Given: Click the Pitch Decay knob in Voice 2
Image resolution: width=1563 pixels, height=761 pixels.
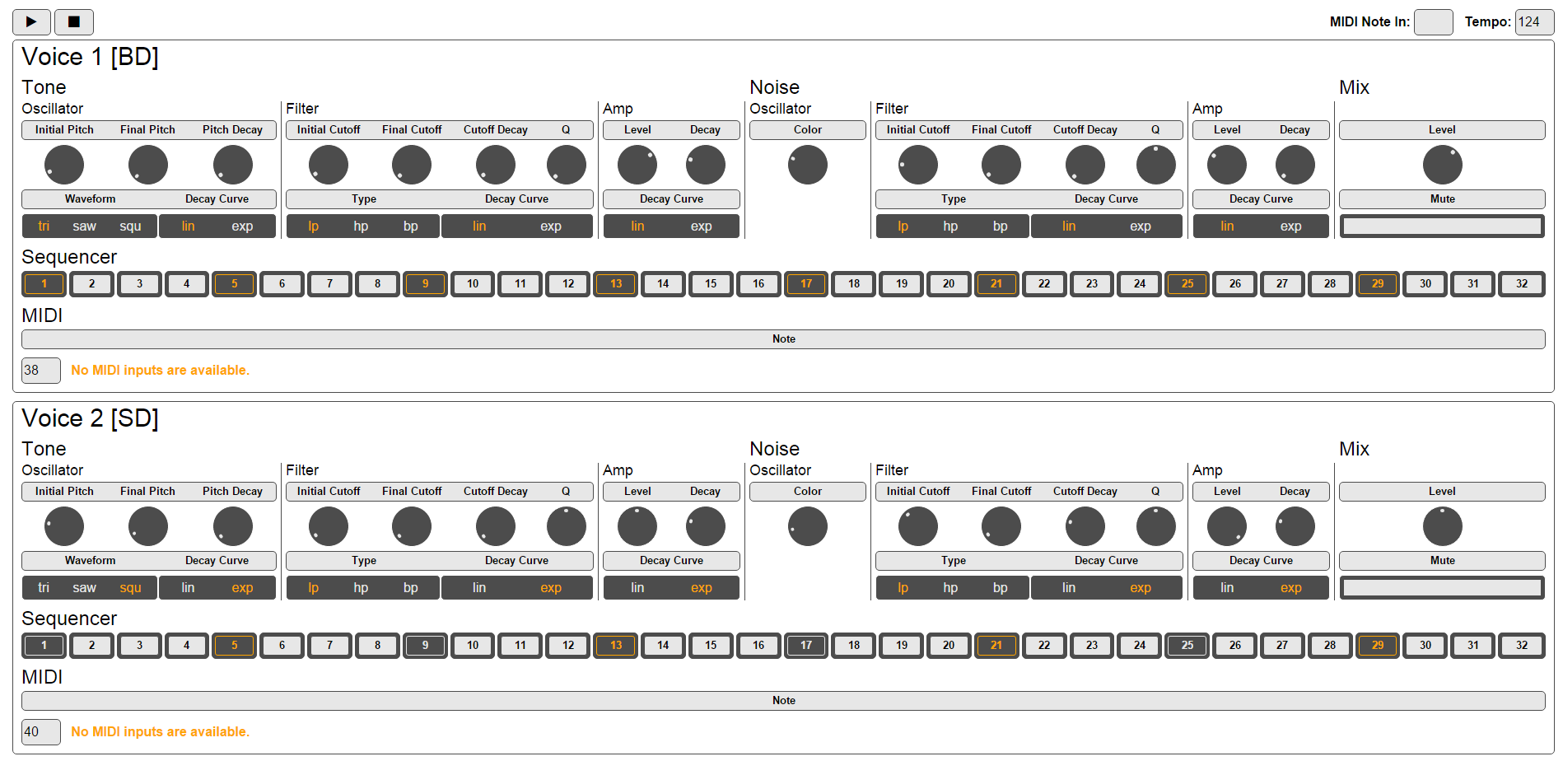Looking at the screenshot, I should [231, 525].
